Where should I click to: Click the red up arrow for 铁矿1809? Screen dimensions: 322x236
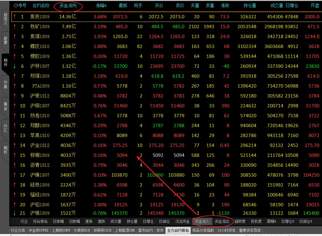click(14, 27)
